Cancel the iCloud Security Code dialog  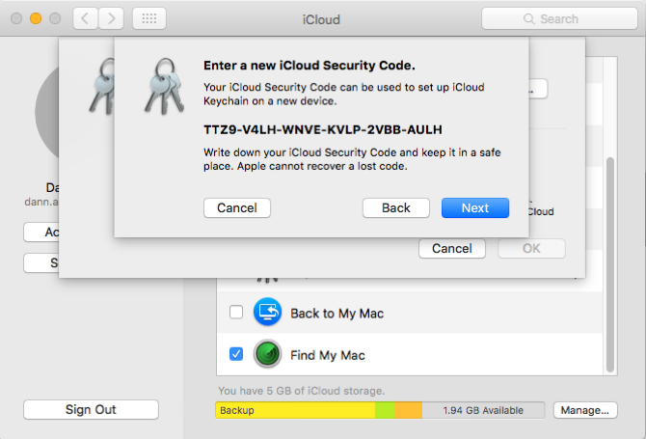coord(237,207)
